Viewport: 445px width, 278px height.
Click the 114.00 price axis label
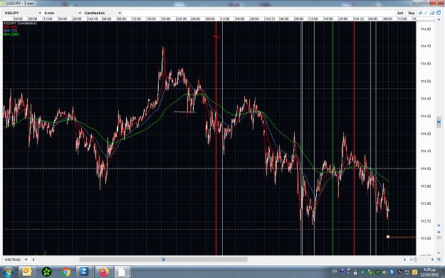click(426, 169)
